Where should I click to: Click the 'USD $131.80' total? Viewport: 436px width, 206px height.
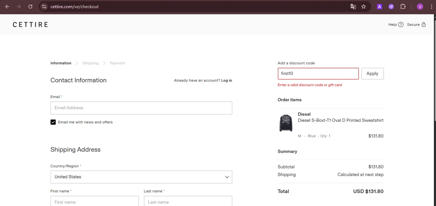coord(368,191)
